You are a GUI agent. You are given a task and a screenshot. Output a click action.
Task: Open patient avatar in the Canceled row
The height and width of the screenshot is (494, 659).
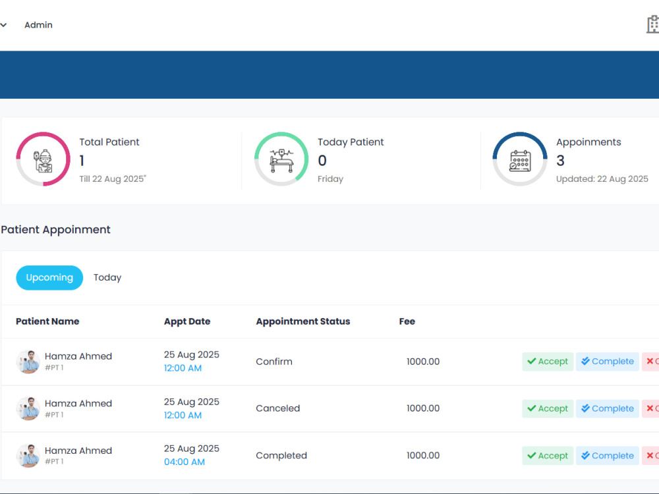(28, 409)
